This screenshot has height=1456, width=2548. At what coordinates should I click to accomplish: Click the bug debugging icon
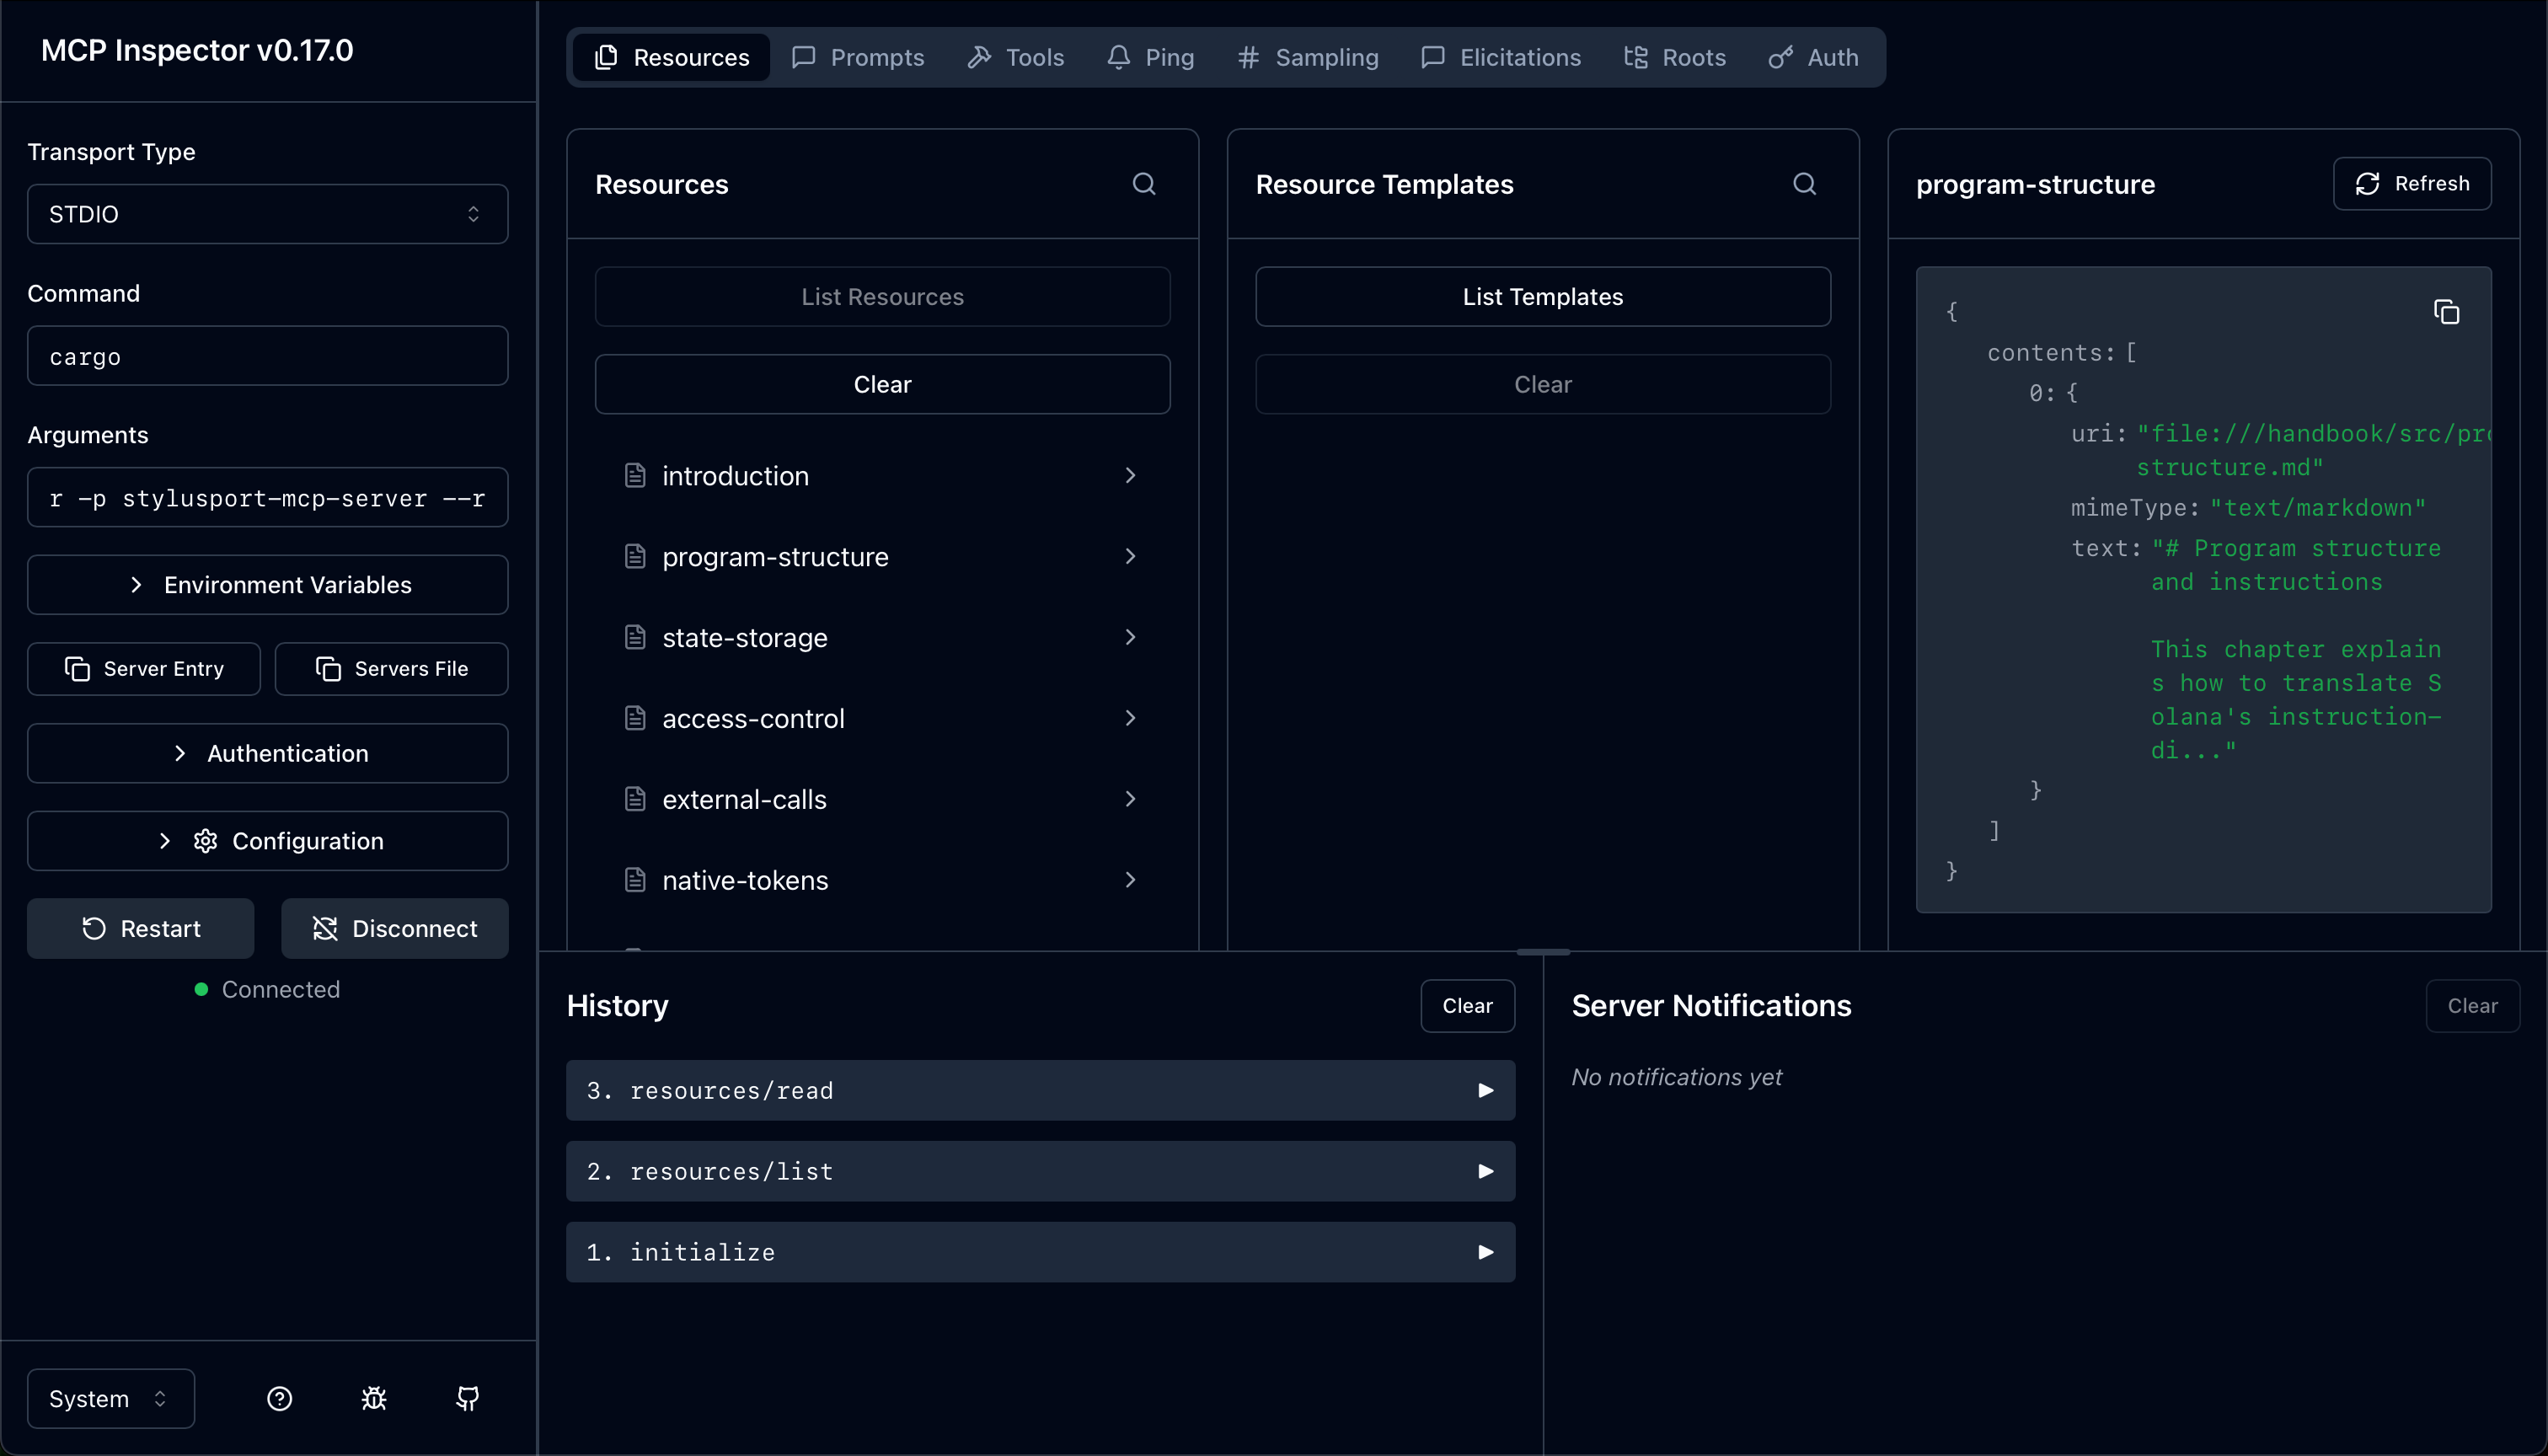point(374,1398)
